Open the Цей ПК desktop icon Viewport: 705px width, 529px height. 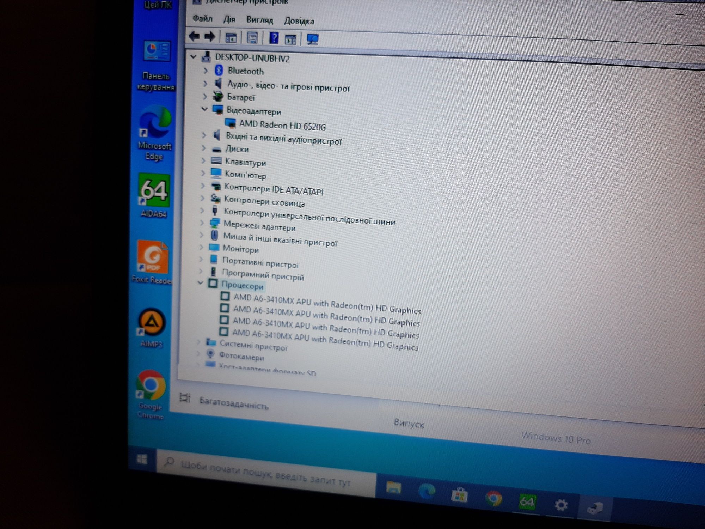tap(157, 5)
